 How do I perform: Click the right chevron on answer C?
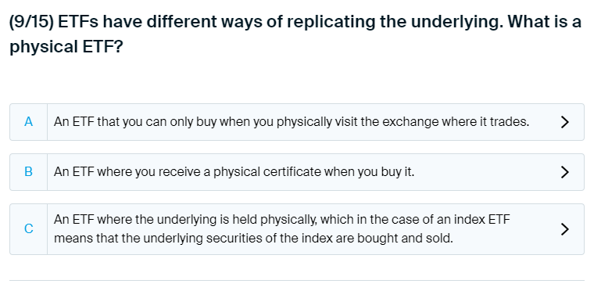point(564,229)
